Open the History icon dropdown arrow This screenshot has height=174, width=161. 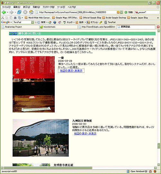click(x=22, y=18)
